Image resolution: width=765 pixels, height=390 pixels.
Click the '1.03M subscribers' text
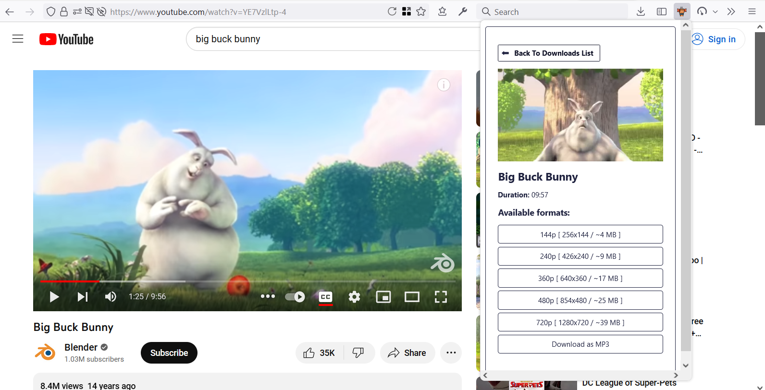94,359
